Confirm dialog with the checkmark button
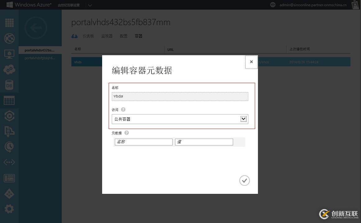Screen dimensions: 361x223 point(245,181)
